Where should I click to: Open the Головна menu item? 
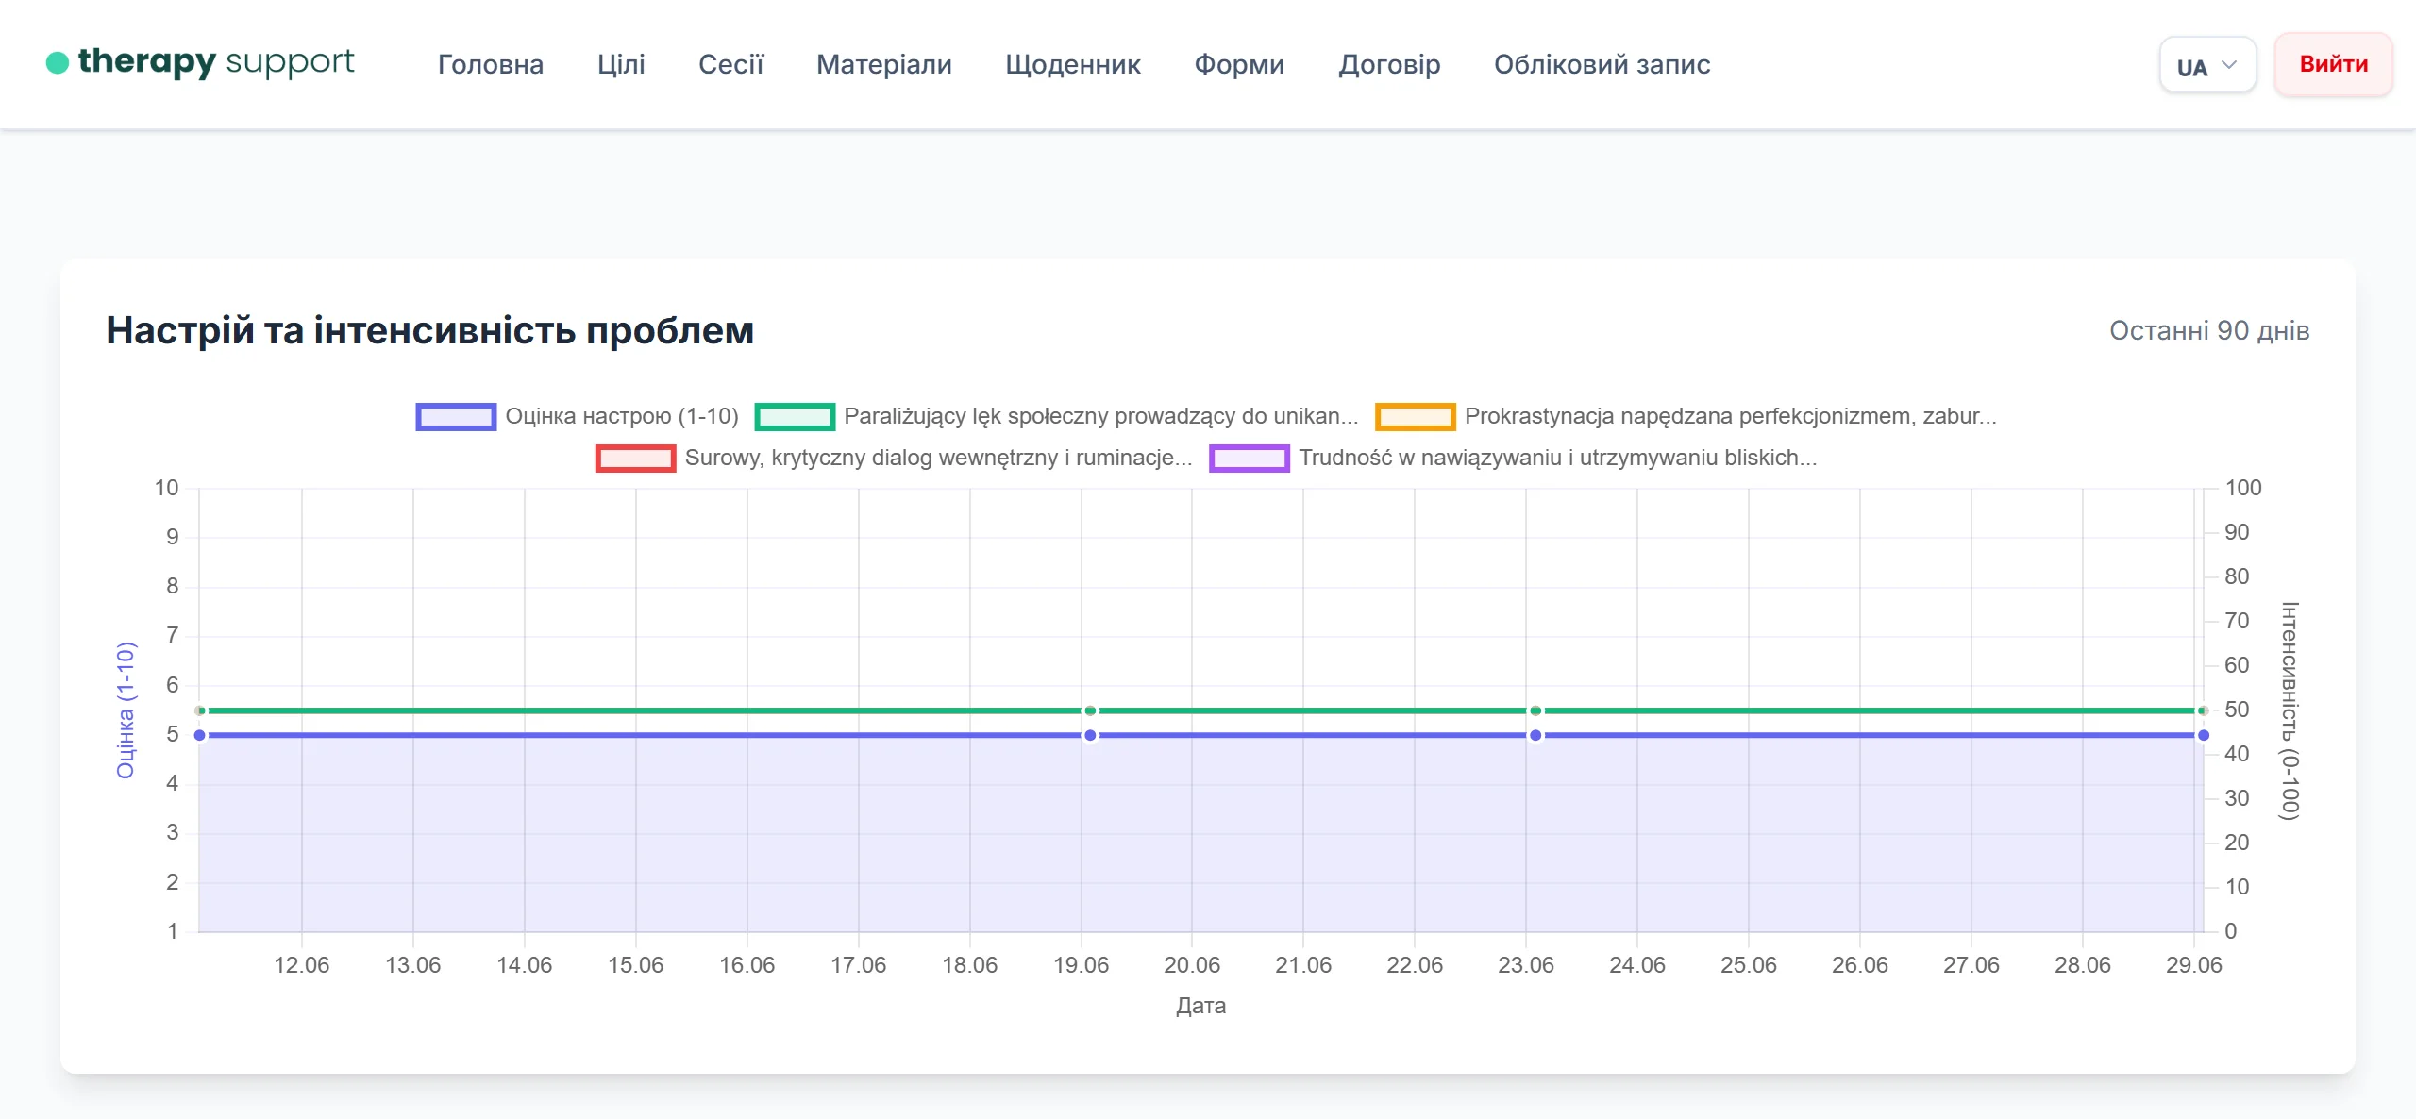point(491,64)
